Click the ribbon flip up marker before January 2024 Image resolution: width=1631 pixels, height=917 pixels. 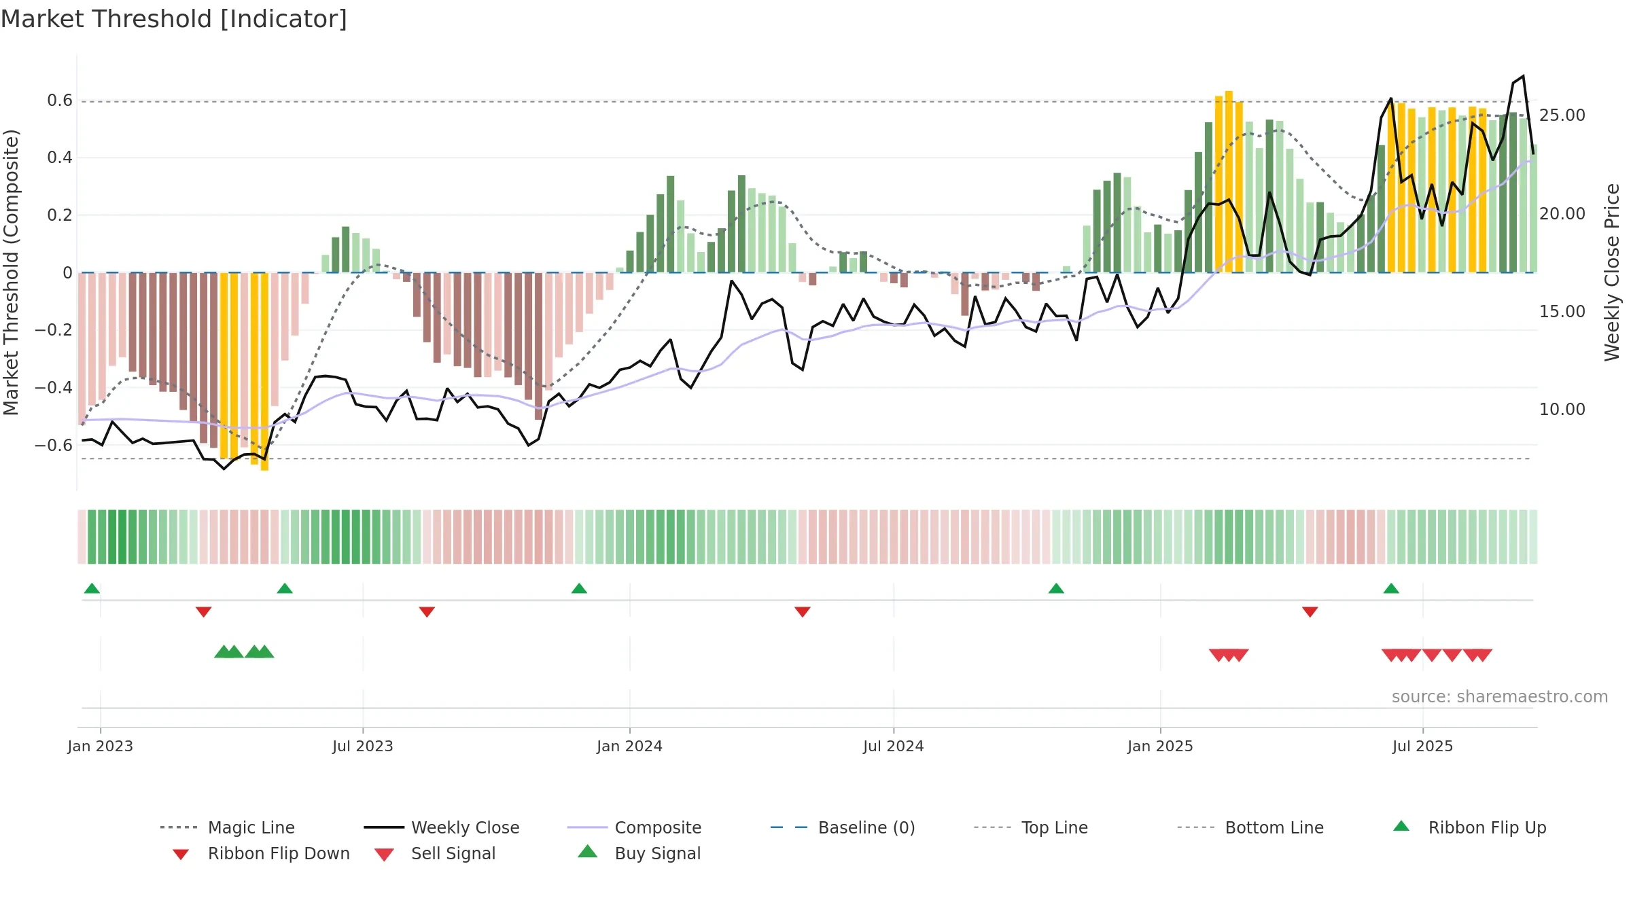pyautogui.click(x=579, y=588)
